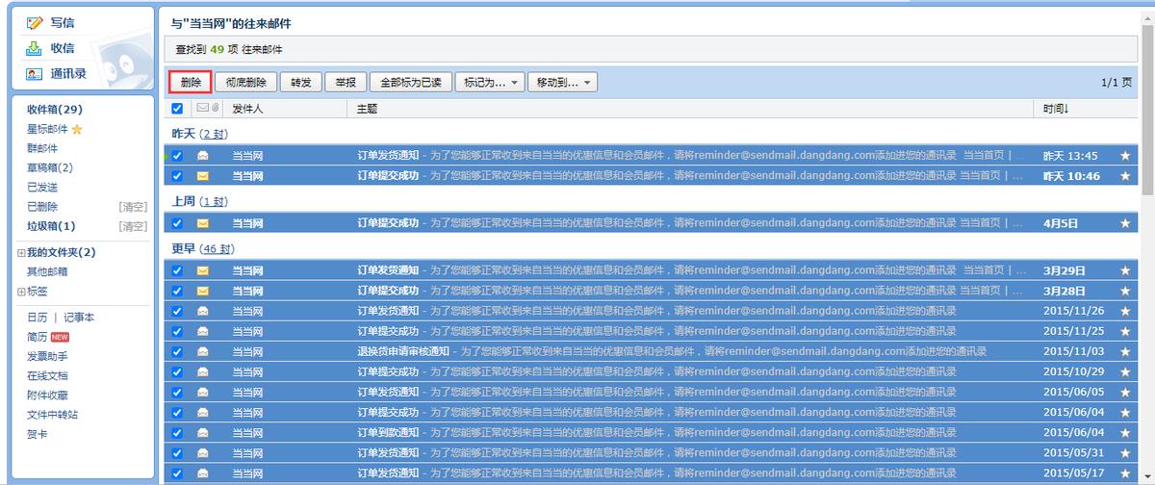Click the yellow star beside 星标邮件

click(x=77, y=129)
